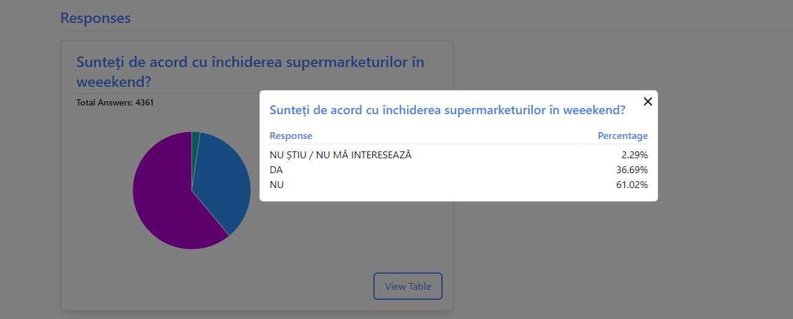793x319 pixels.
Task: Click the Total Answers: 4361 label
Action: (x=115, y=102)
